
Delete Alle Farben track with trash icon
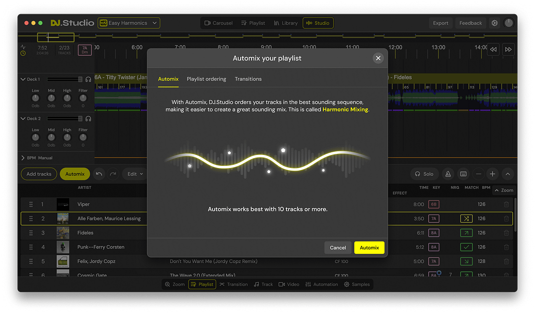pos(506,219)
